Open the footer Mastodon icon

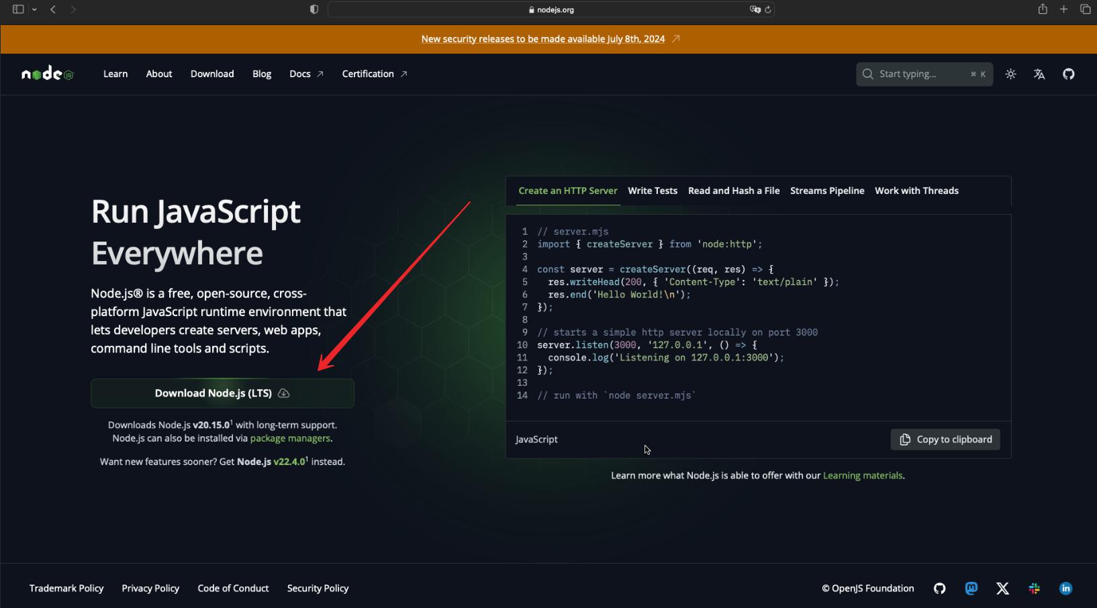coord(971,589)
